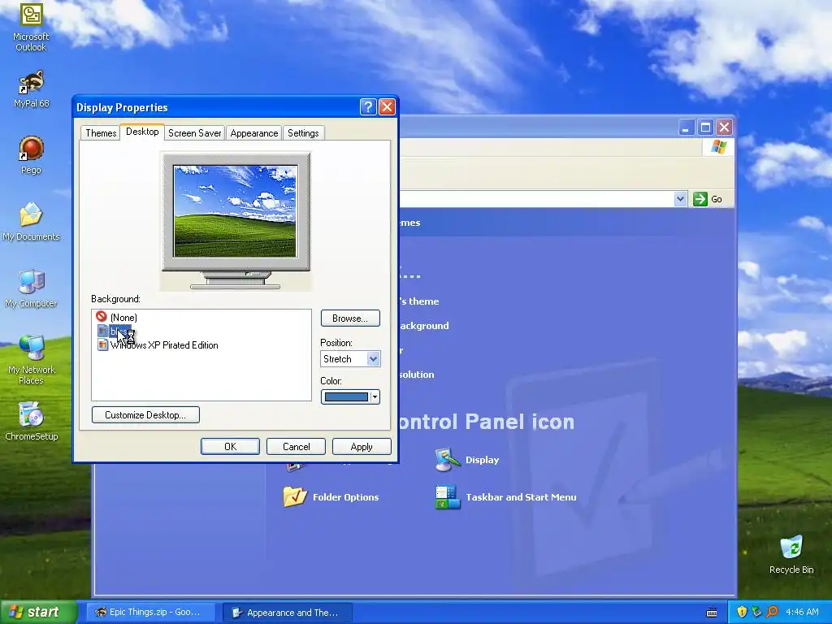Click the (None) background entry icon
Screen dimensions: 832x624
click(x=102, y=317)
